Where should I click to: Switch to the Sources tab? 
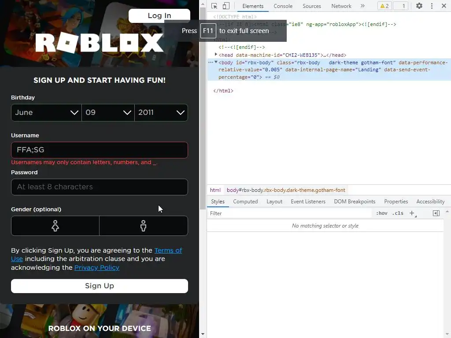pos(311,6)
